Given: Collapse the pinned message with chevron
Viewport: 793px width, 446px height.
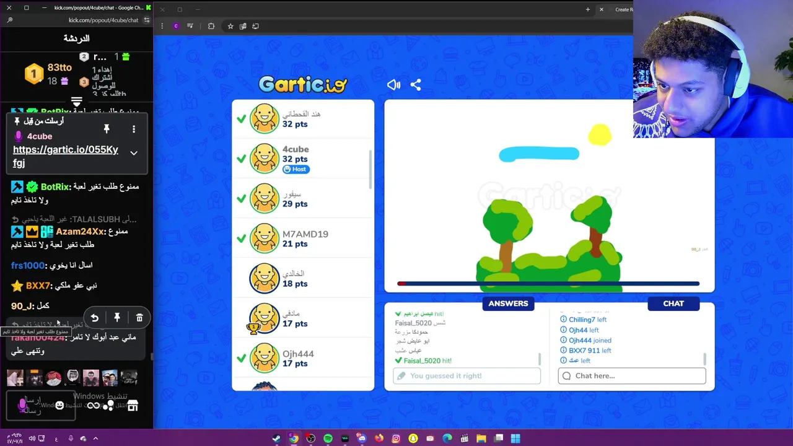Looking at the screenshot, I should (133, 152).
